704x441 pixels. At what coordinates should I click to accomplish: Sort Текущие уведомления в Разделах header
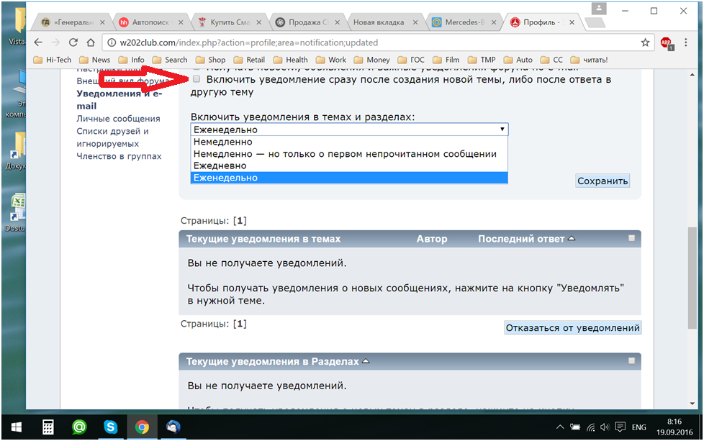(x=278, y=362)
